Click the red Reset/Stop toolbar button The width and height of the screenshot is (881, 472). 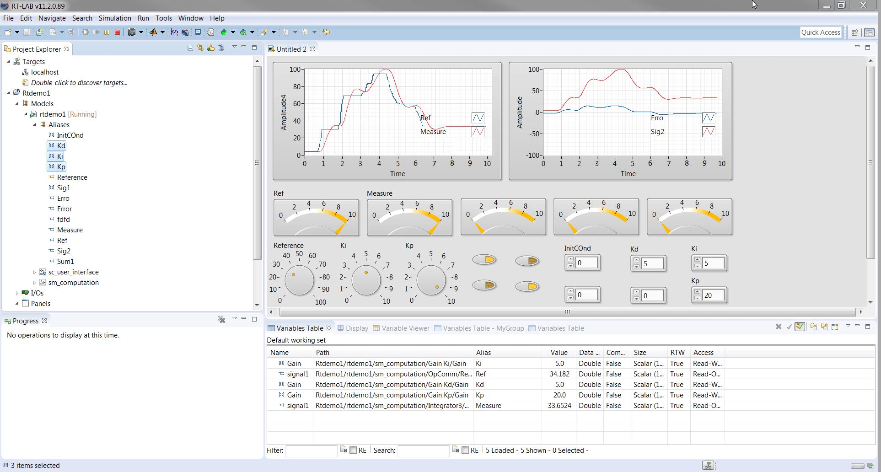[118, 32]
